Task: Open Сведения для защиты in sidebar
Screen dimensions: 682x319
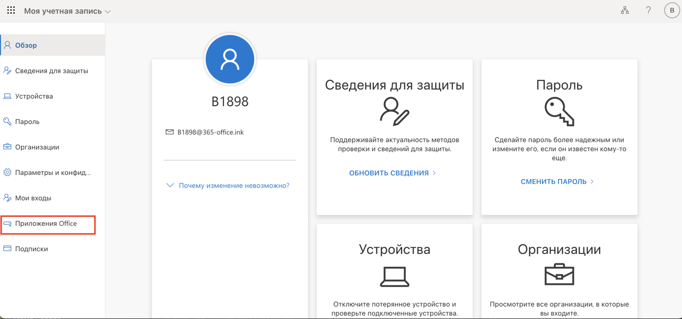Action: coord(52,71)
